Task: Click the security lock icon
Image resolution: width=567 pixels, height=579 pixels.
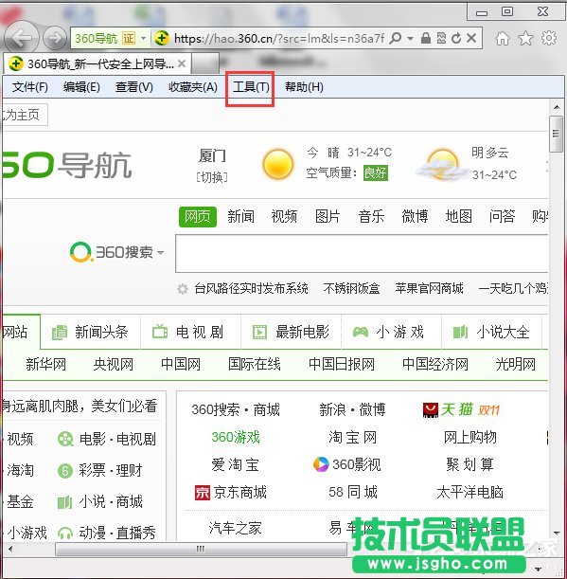Action: [426, 38]
